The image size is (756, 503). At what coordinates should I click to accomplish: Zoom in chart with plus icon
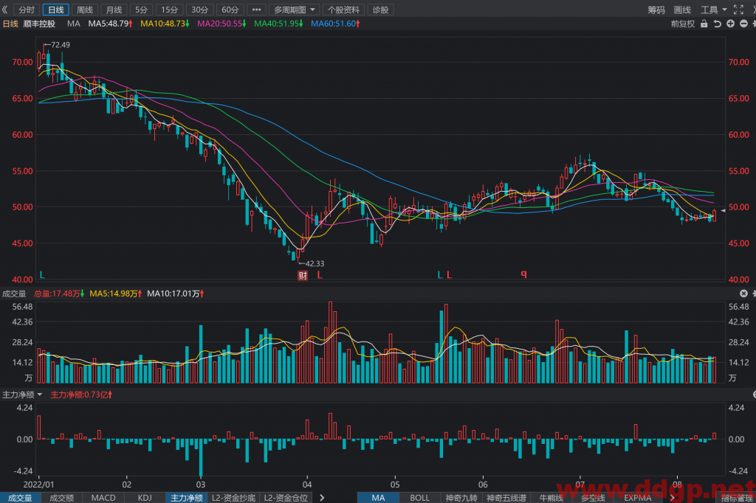pos(730,24)
